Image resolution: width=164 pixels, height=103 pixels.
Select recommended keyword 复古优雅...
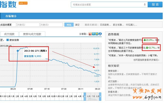tap(118, 25)
